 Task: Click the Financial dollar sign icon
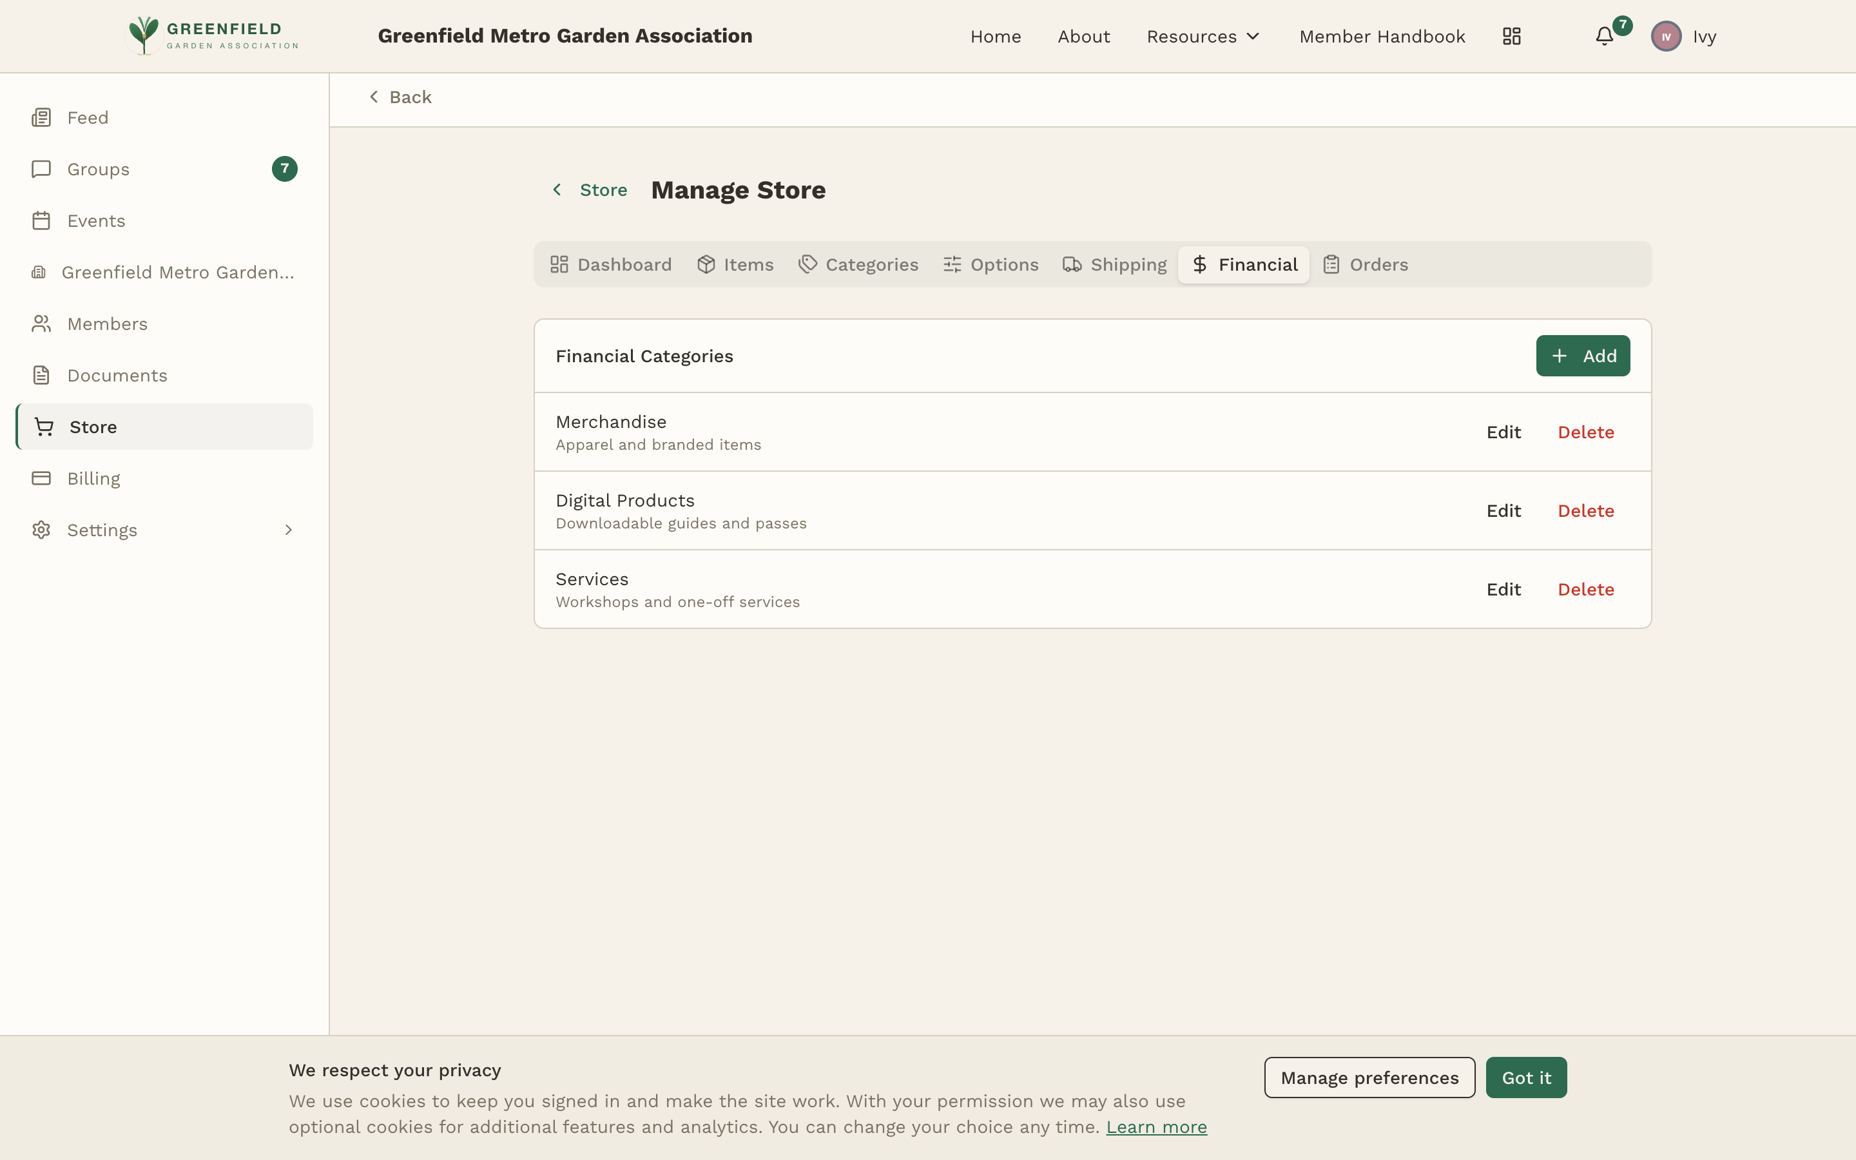1200,265
